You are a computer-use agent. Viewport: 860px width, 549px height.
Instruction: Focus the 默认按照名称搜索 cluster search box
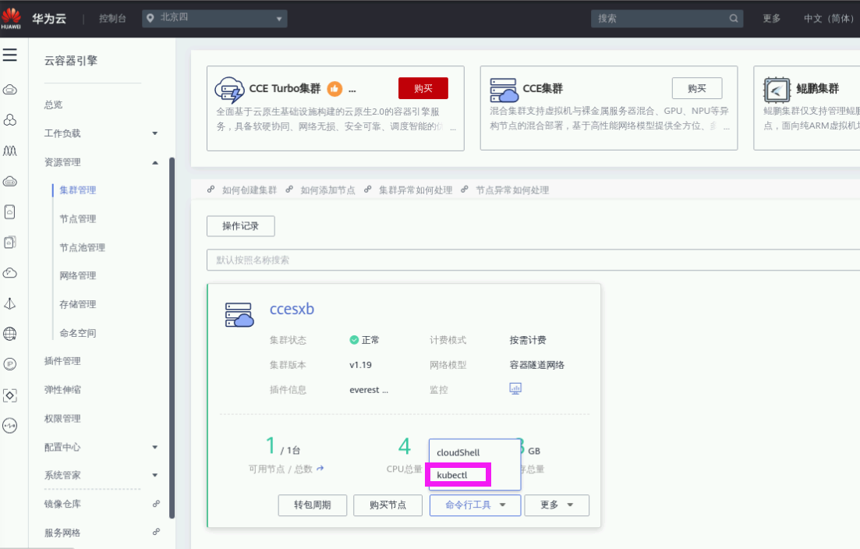pyautogui.click(x=533, y=260)
